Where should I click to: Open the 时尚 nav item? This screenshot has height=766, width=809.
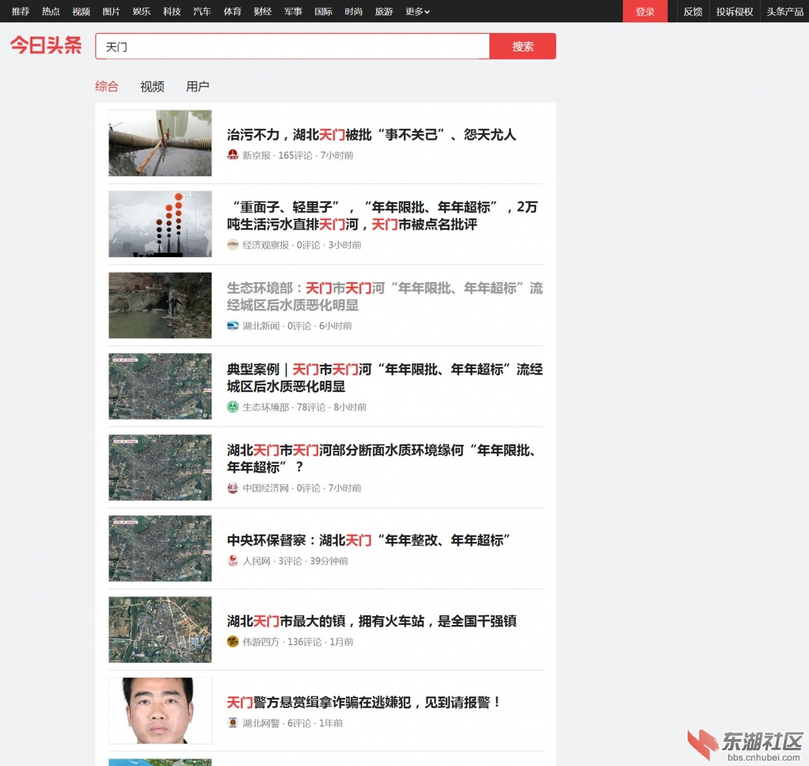pos(354,11)
